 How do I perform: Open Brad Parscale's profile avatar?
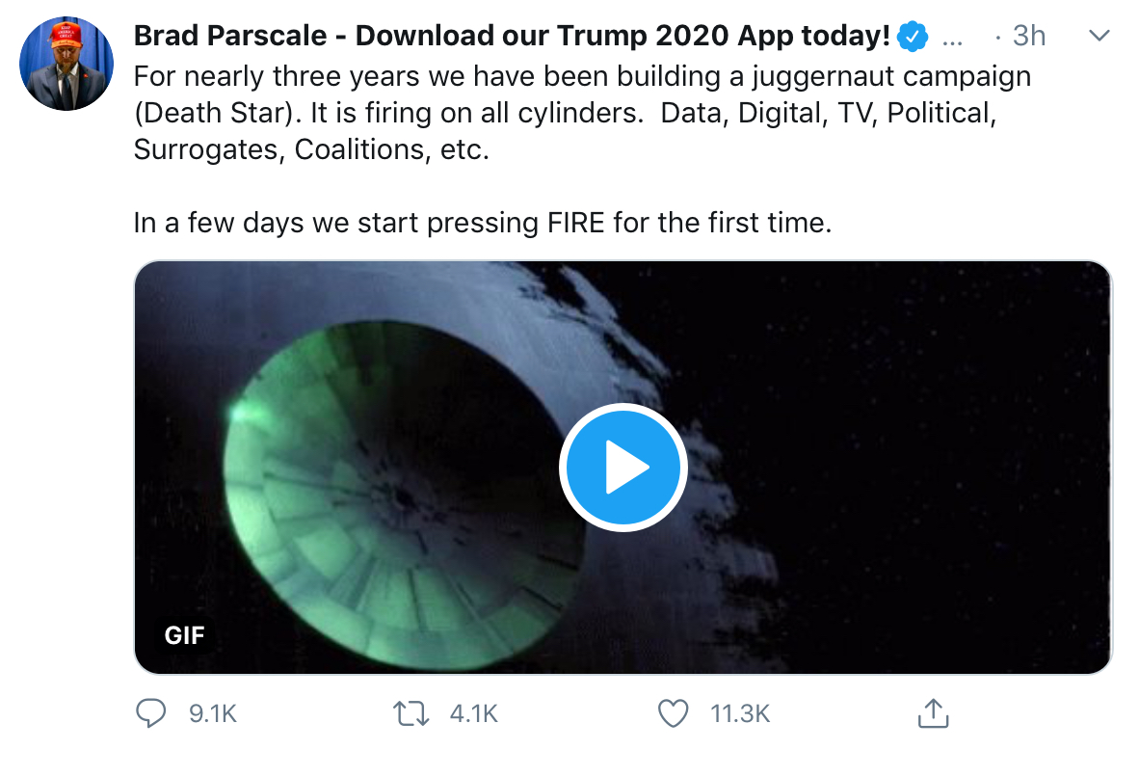point(66,64)
